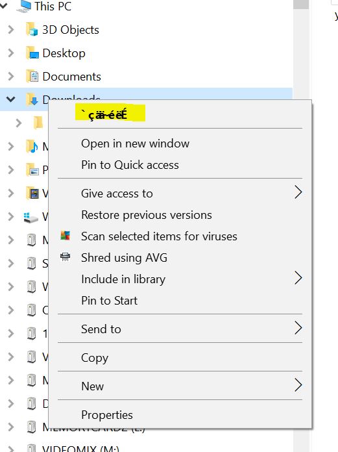The height and width of the screenshot is (452, 338).
Task: Open the Give access to submenu
Action: pyautogui.click(x=180, y=193)
